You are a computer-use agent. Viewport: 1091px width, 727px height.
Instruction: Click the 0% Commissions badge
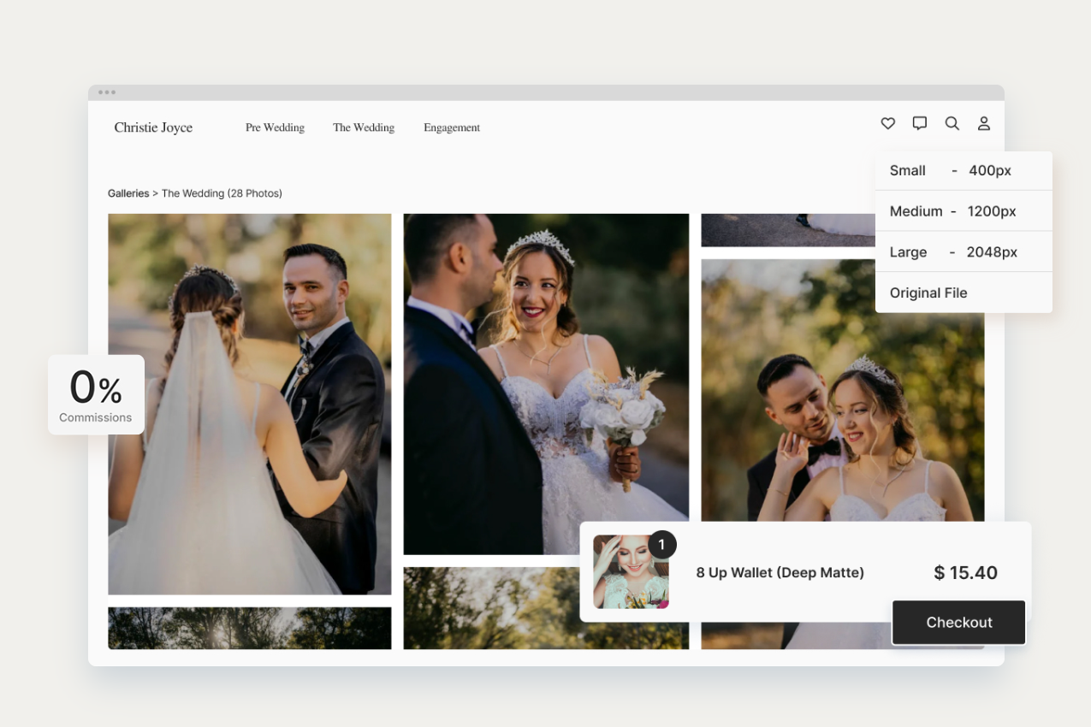96,394
